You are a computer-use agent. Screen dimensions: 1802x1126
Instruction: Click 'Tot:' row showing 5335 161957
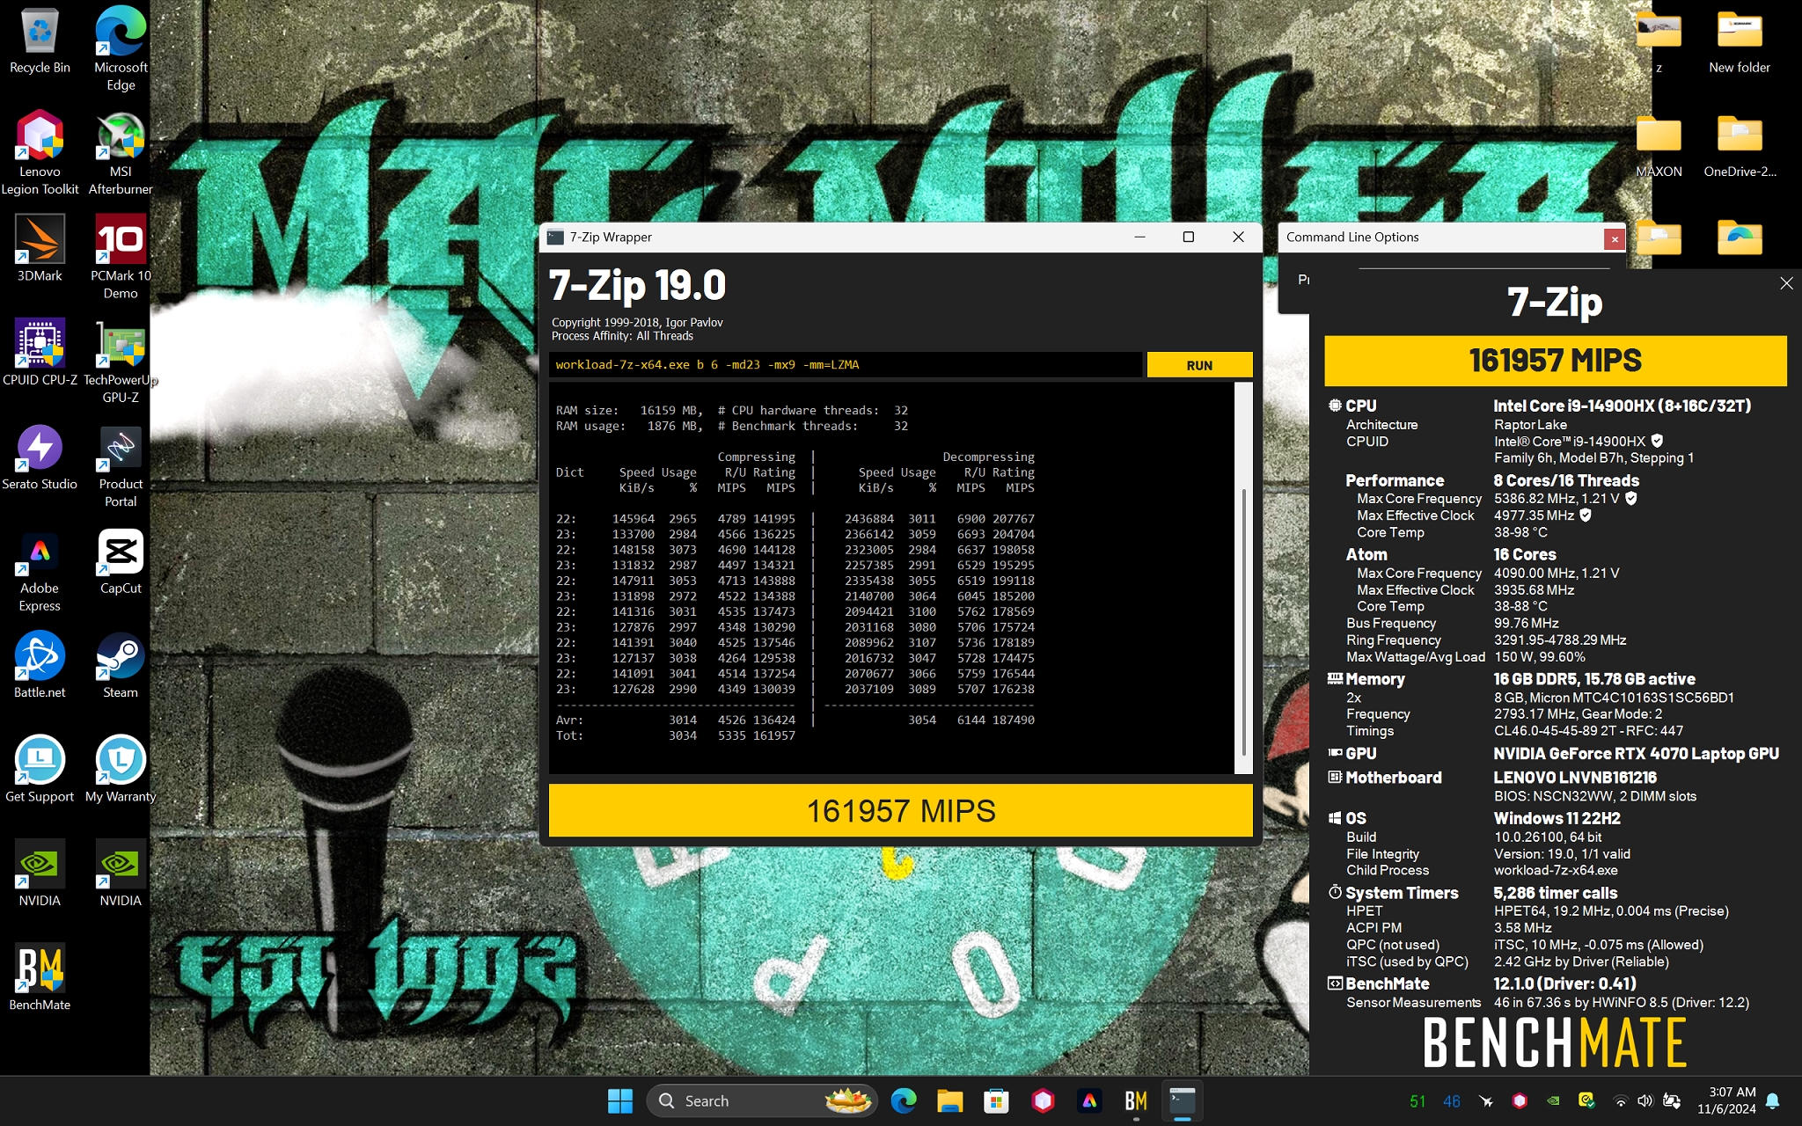click(675, 735)
